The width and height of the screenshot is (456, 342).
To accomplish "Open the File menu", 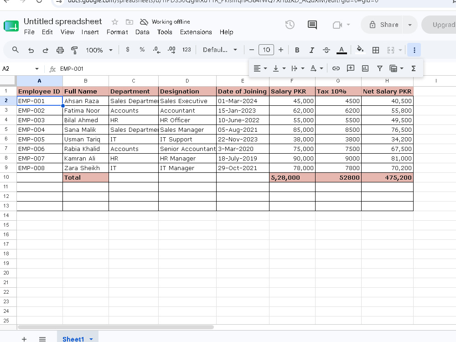I will coord(29,32).
